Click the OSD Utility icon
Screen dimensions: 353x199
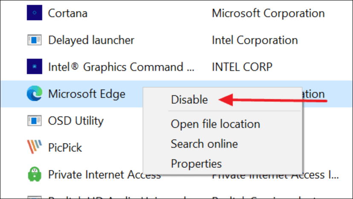(35, 120)
